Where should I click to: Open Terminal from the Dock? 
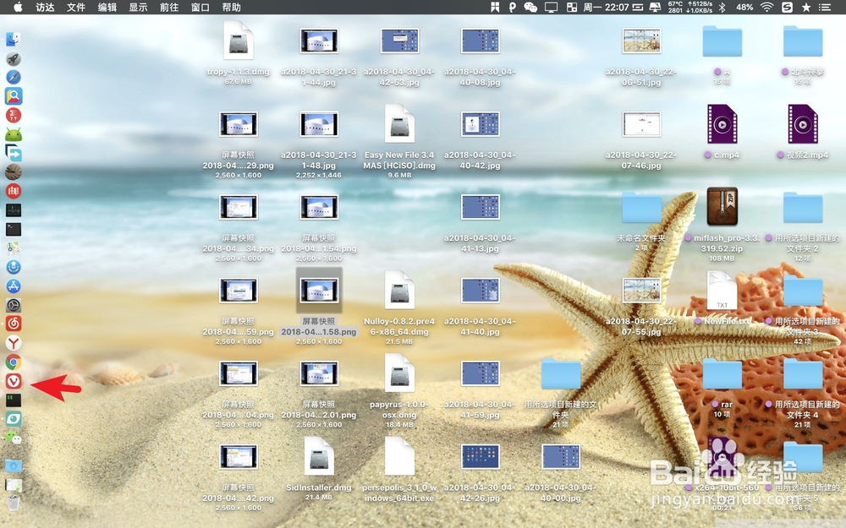click(14, 230)
